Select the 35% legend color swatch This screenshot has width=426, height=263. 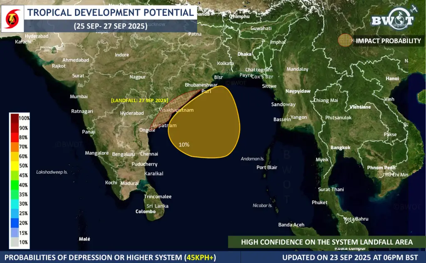click(x=15, y=194)
